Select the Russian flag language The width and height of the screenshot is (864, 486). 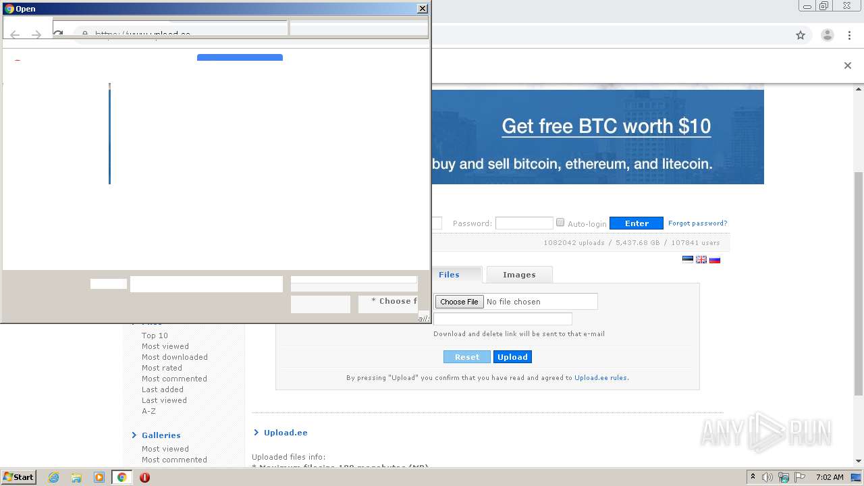715,259
